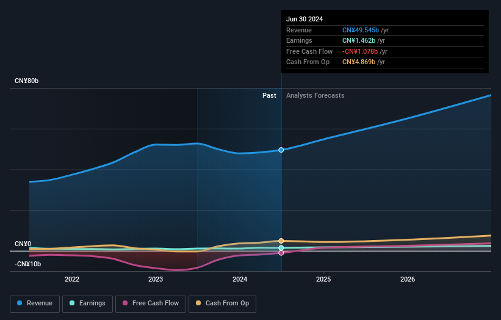The width and height of the screenshot is (501, 320).
Task: Click the Revenue row label in tooltip
Action: tap(299, 30)
